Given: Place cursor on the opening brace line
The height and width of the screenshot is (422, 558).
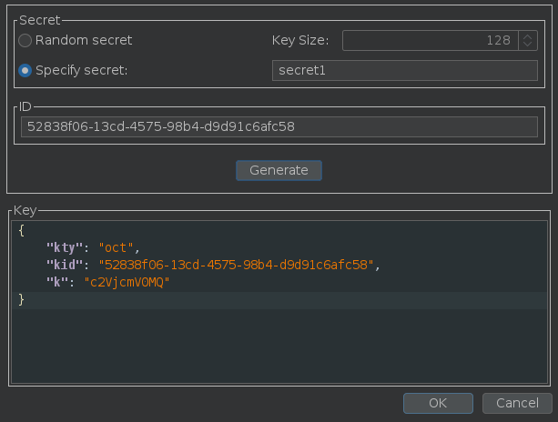Looking at the screenshot, I should point(22,230).
